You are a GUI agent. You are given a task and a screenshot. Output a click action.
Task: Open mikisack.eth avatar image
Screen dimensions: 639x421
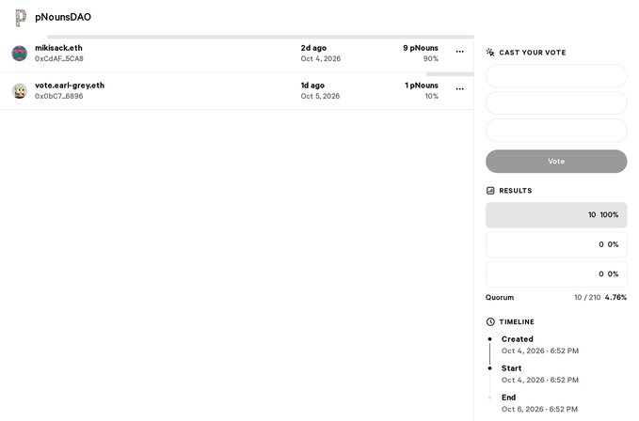(x=20, y=54)
